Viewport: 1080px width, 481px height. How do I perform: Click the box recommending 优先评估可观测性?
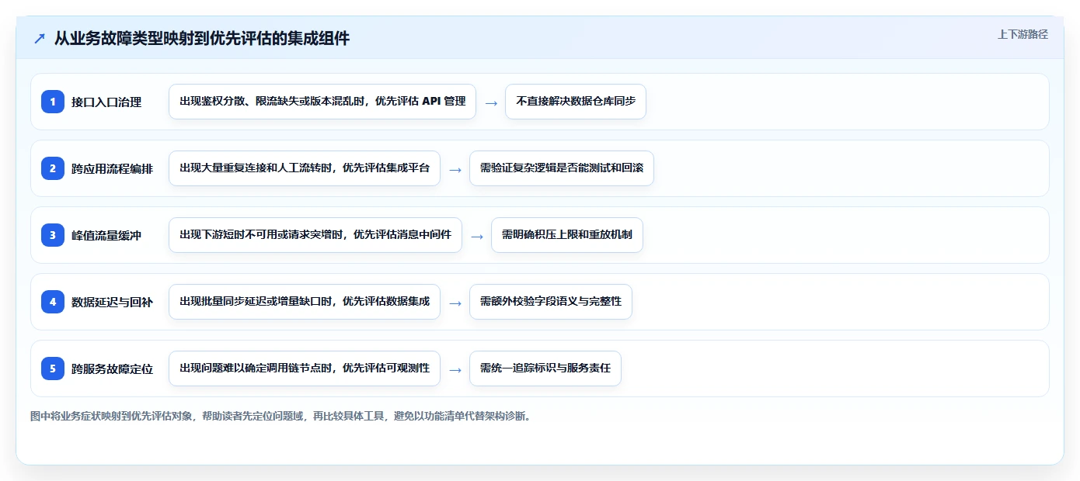pos(305,369)
